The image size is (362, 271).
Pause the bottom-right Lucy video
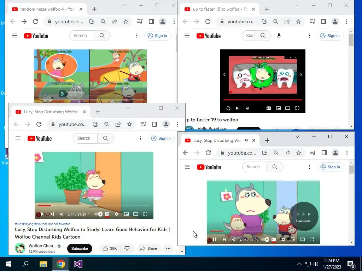pyautogui.click(x=215, y=240)
